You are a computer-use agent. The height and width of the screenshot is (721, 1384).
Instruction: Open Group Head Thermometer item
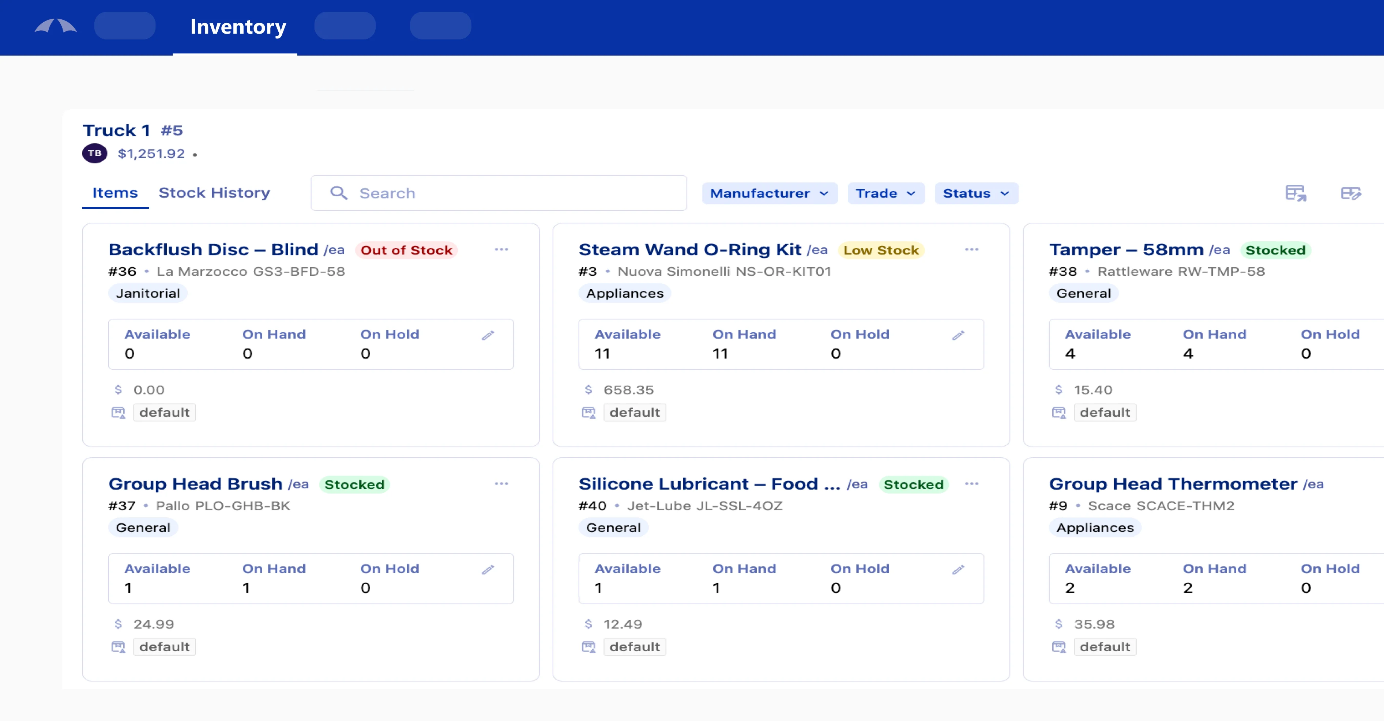pos(1173,484)
